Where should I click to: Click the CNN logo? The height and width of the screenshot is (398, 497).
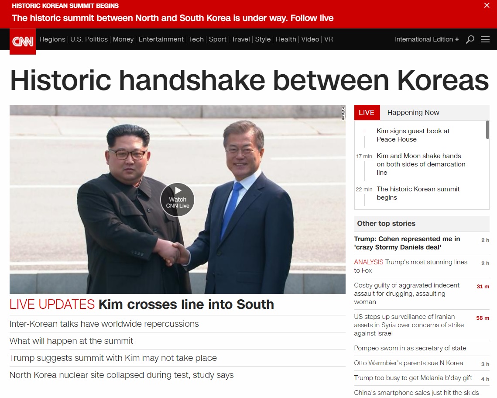[x=23, y=41]
